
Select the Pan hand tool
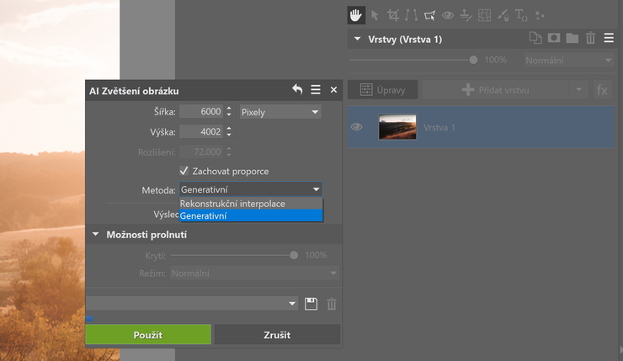355,14
